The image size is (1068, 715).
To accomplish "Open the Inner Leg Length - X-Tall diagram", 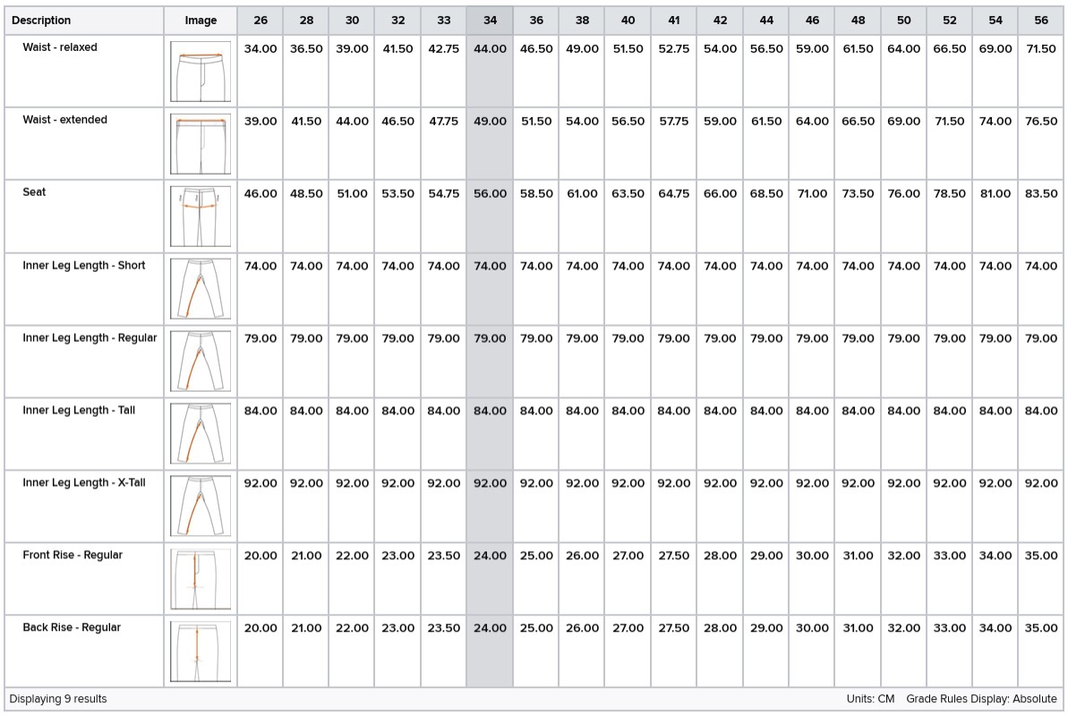I will 200,506.
